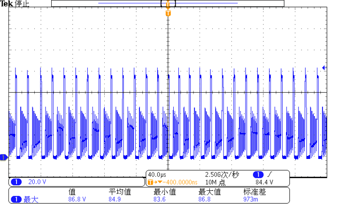Click the orange trigger position T marker

[x=168, y=13]
